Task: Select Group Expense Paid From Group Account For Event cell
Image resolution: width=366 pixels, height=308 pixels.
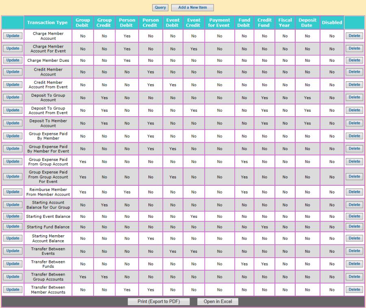Action: point(48,177)
